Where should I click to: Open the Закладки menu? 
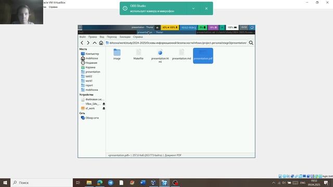(x=125, y=37)
